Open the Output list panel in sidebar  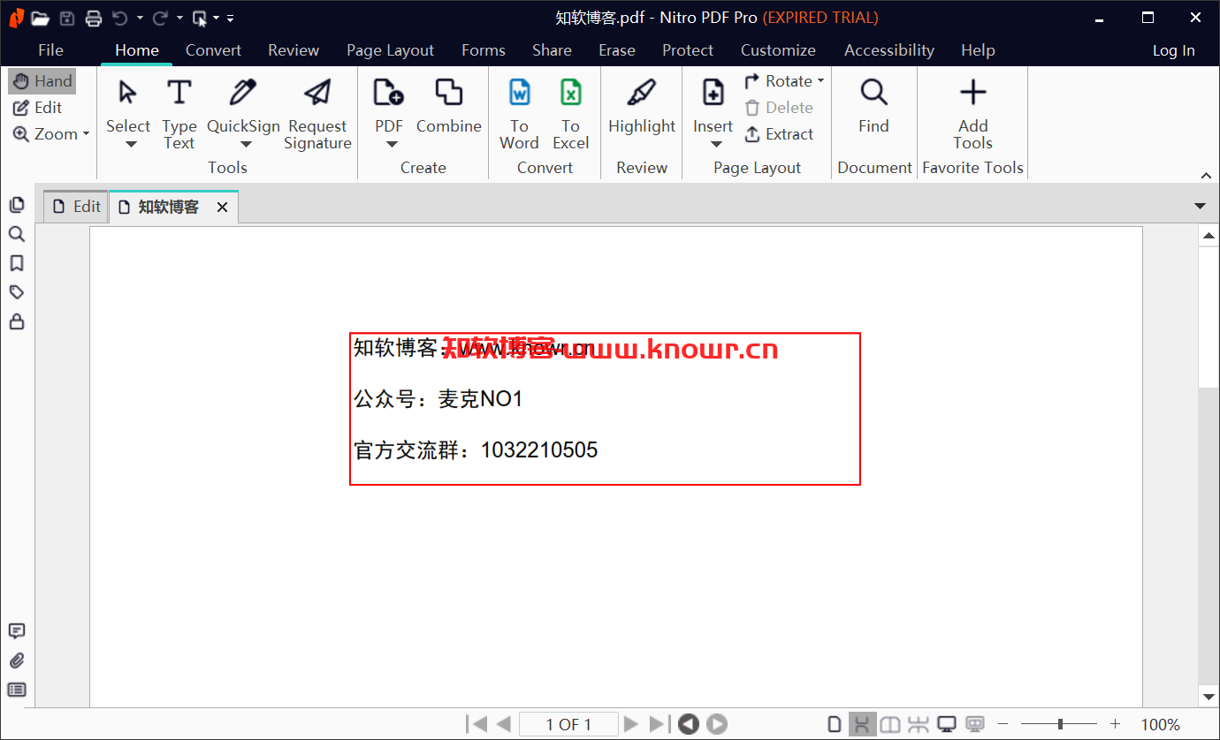click(x=16, y=690)
